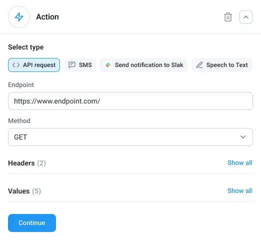Delete the action with the trash icon
The height and width of the screenshot is (240, 261).
pyautogui.click(x=228, y=17)
